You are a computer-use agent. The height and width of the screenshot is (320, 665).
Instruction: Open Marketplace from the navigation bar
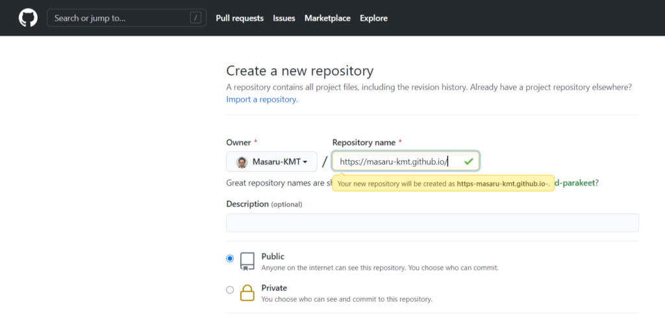click(x=327, y=18)
